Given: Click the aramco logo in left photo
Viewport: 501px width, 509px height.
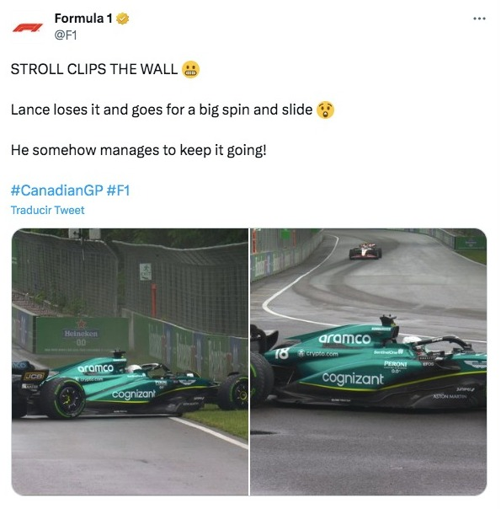Looking at the screenshot, I should tap(95, 368).
